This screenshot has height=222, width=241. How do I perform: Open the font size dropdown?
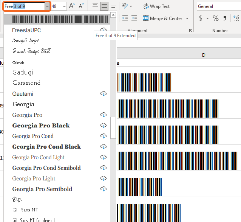[x=64, y=6]
